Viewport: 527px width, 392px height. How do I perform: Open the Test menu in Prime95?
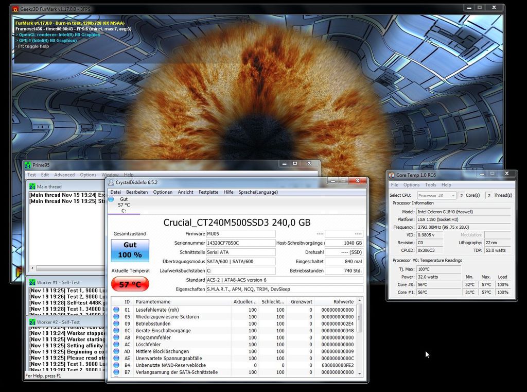(x=31, y=175)
